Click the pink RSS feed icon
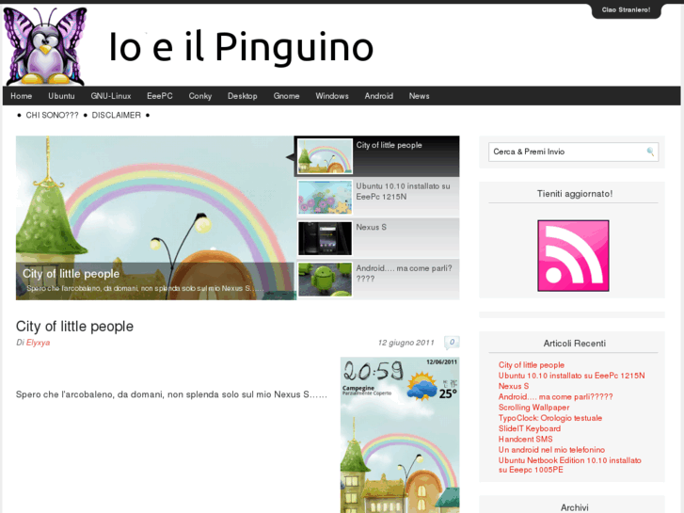Screen dimensions: 684x513 [x=573, y=256]
